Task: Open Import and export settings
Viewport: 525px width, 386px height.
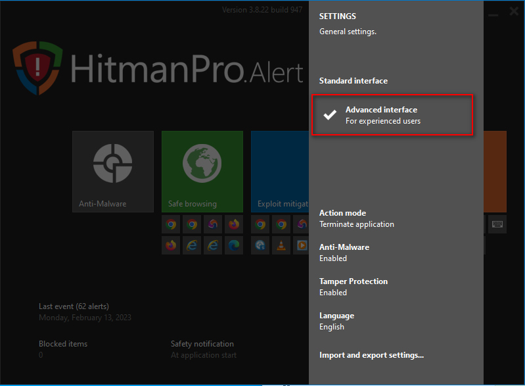Action: coord(371,355)
